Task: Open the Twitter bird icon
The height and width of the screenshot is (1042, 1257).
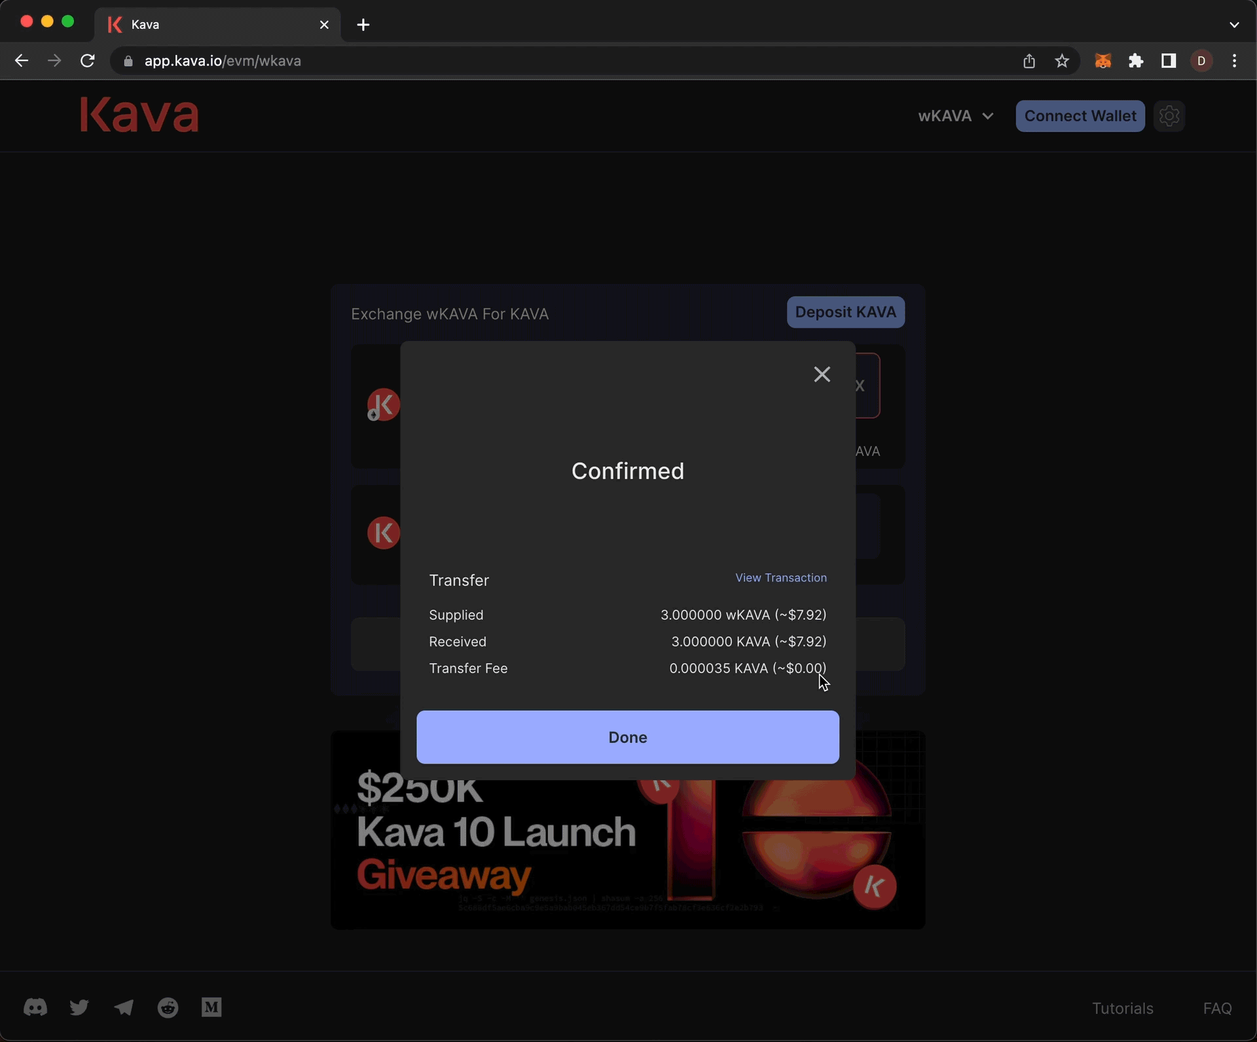Action: [79, 1007]
